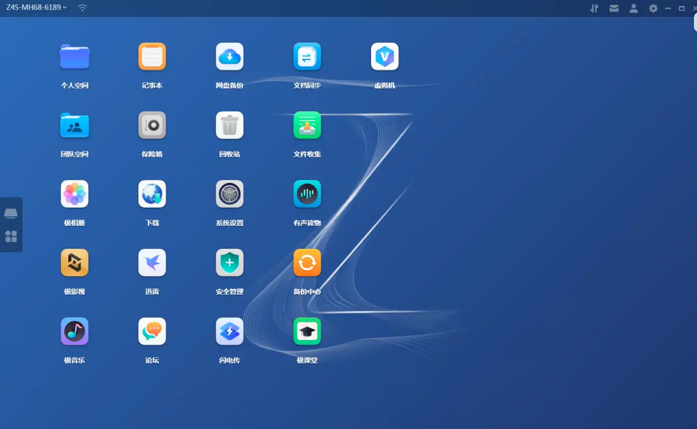
Task: Open the 闪电传 flash transfer app
Action: tap(230, 332)
